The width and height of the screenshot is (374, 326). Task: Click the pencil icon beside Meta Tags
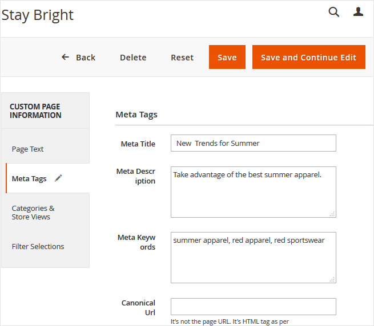pyautogui.click(x=58, y=178)
